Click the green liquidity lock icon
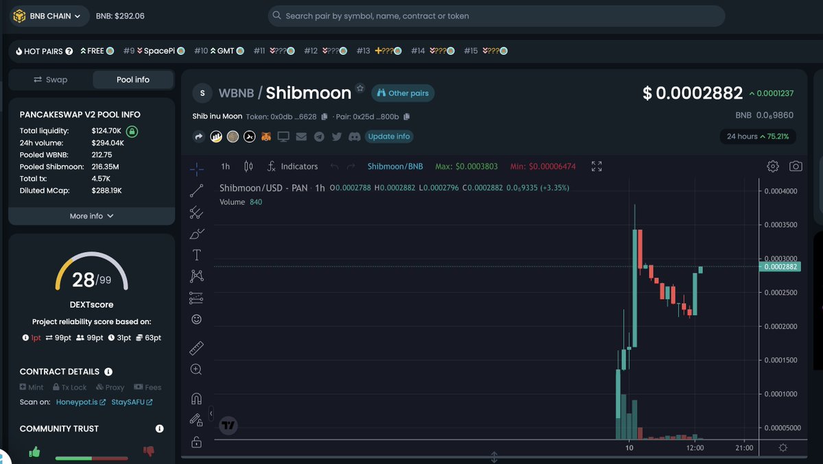 (x=132, y=130)
